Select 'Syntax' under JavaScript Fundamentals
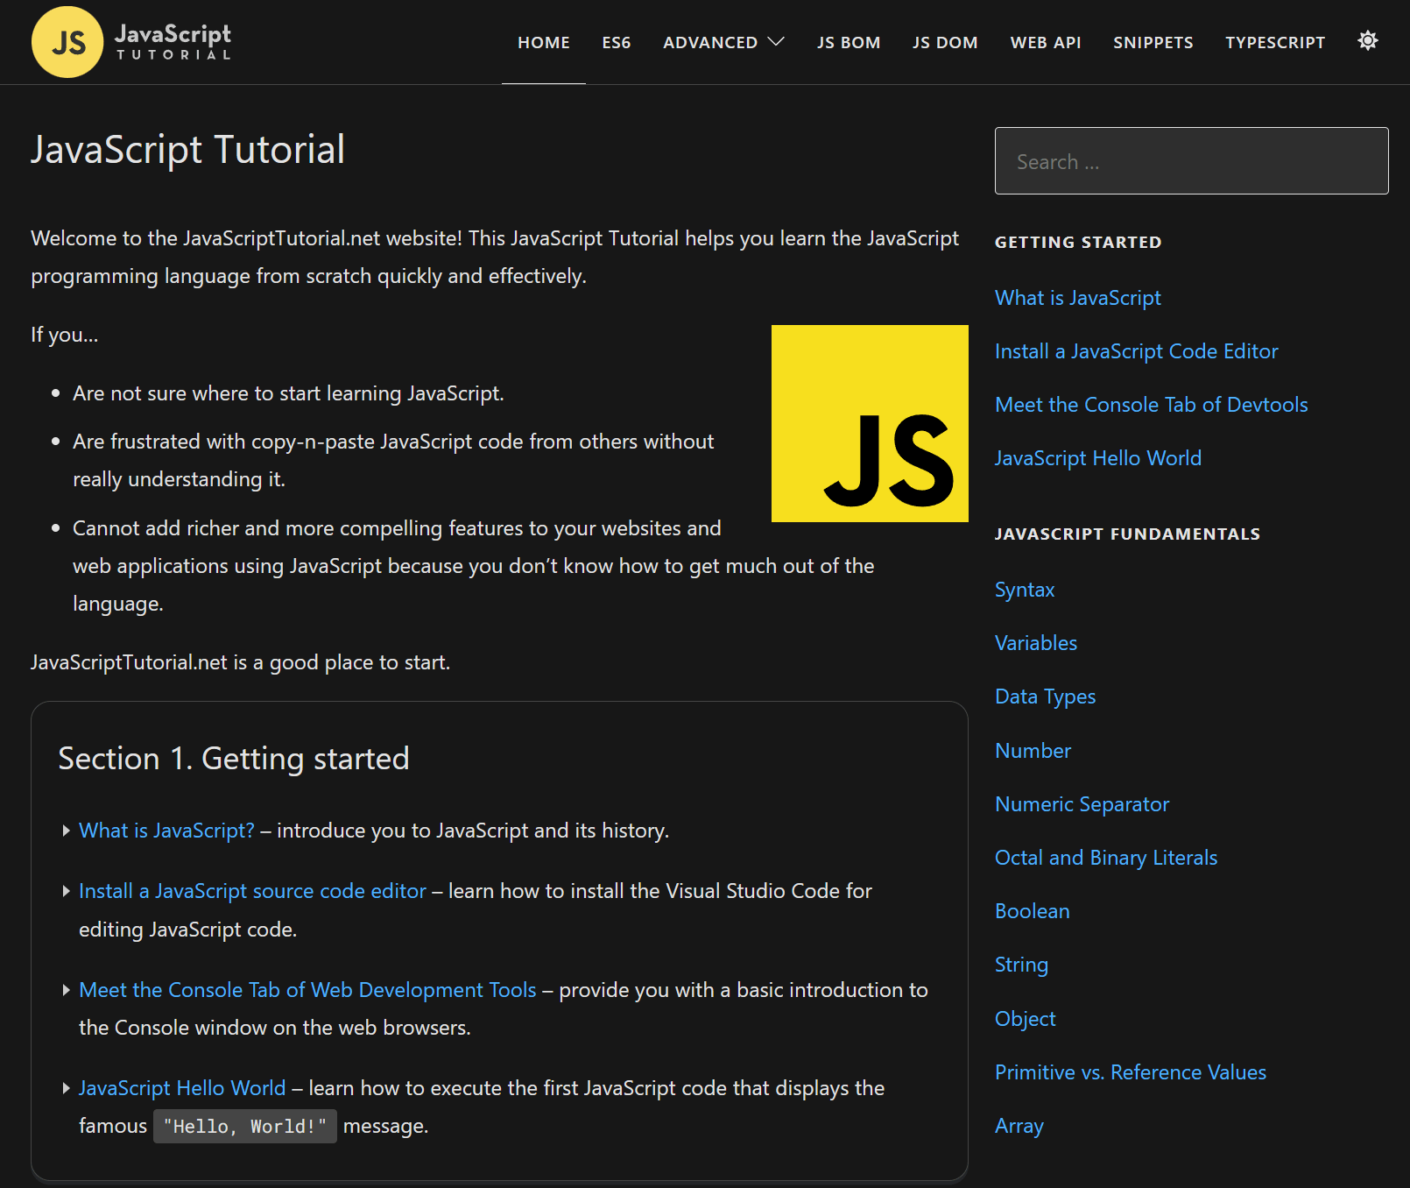This screenshot has height=1188, width=1410. [1024, 590]
